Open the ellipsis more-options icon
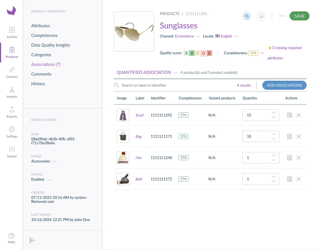Screen dimensions: 318x250 (282, 16)
